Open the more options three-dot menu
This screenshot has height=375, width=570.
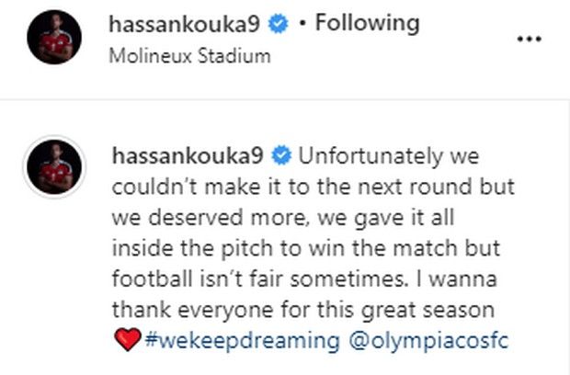(531, 40)
